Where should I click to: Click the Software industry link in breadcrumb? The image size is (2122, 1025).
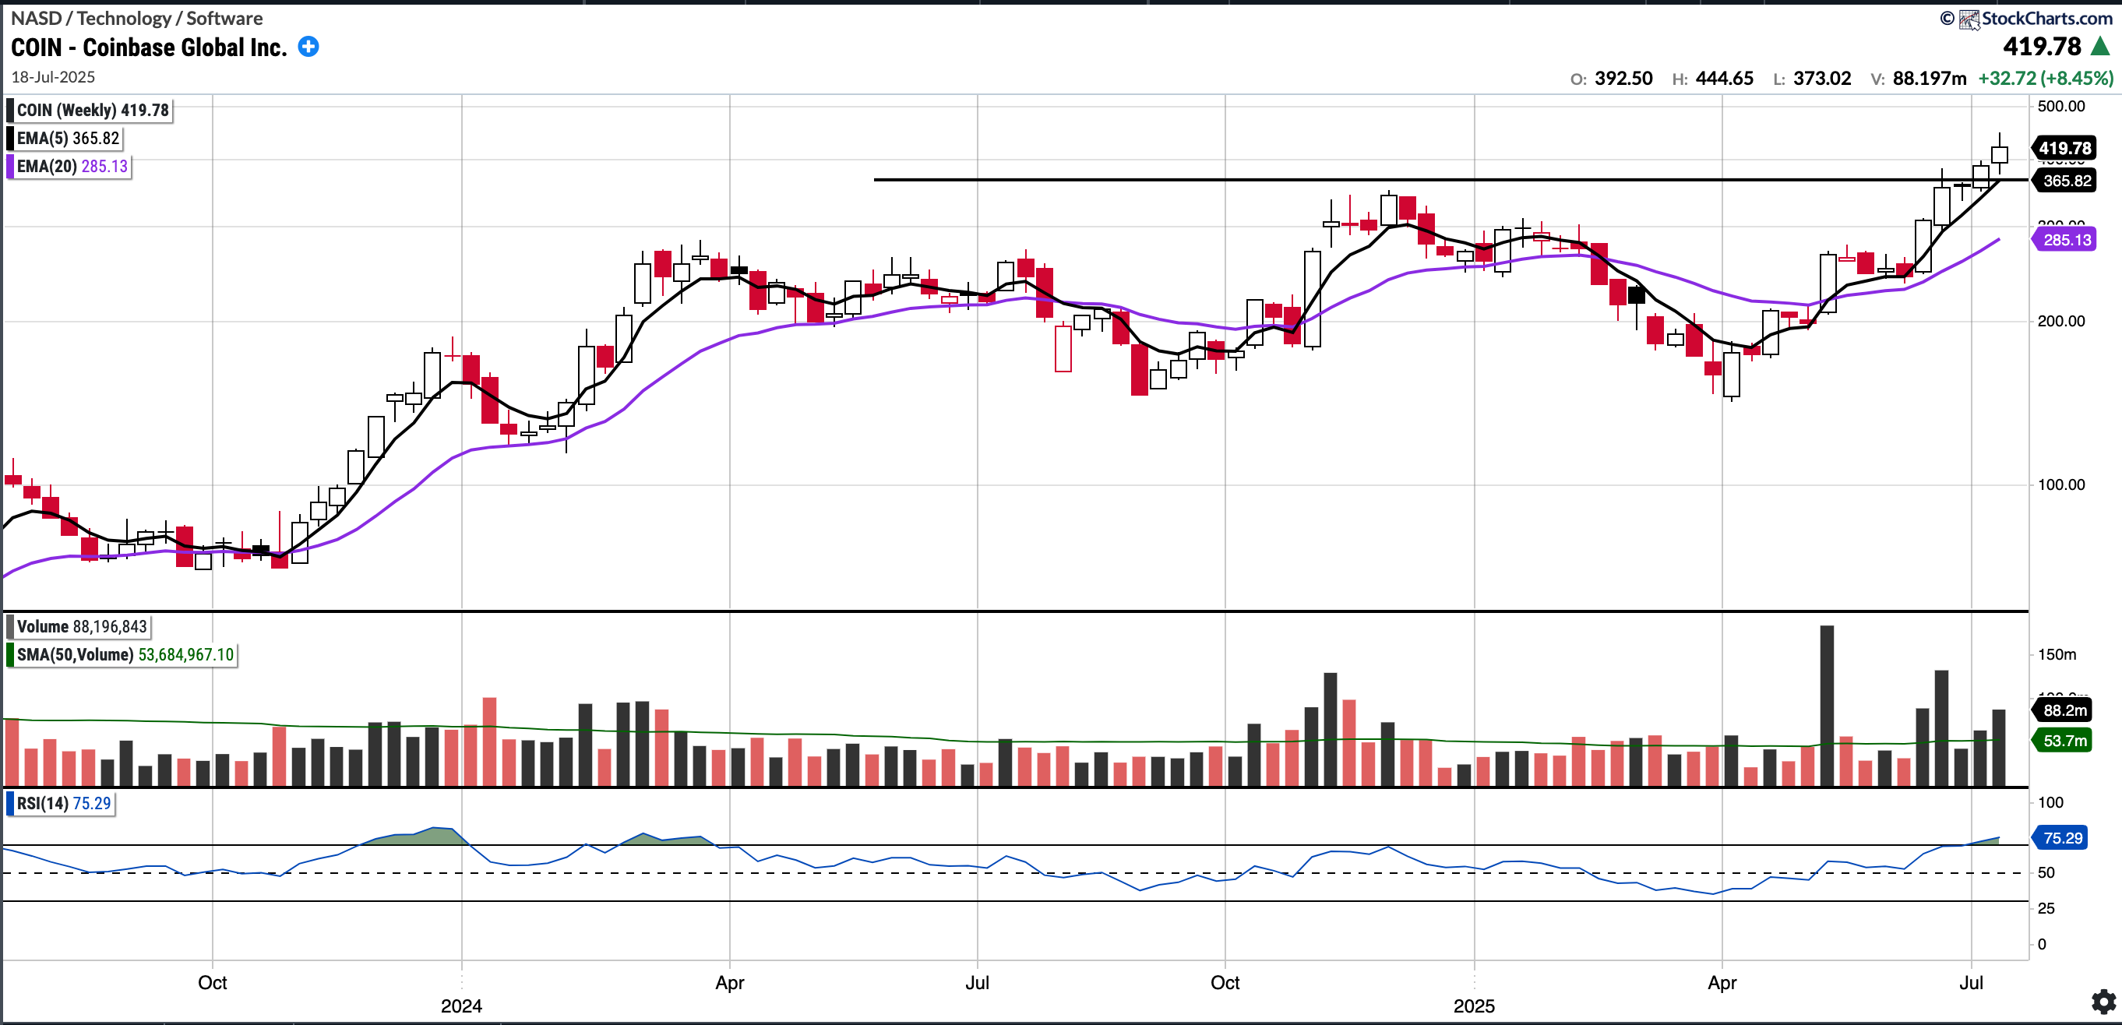tap(224, 18)
